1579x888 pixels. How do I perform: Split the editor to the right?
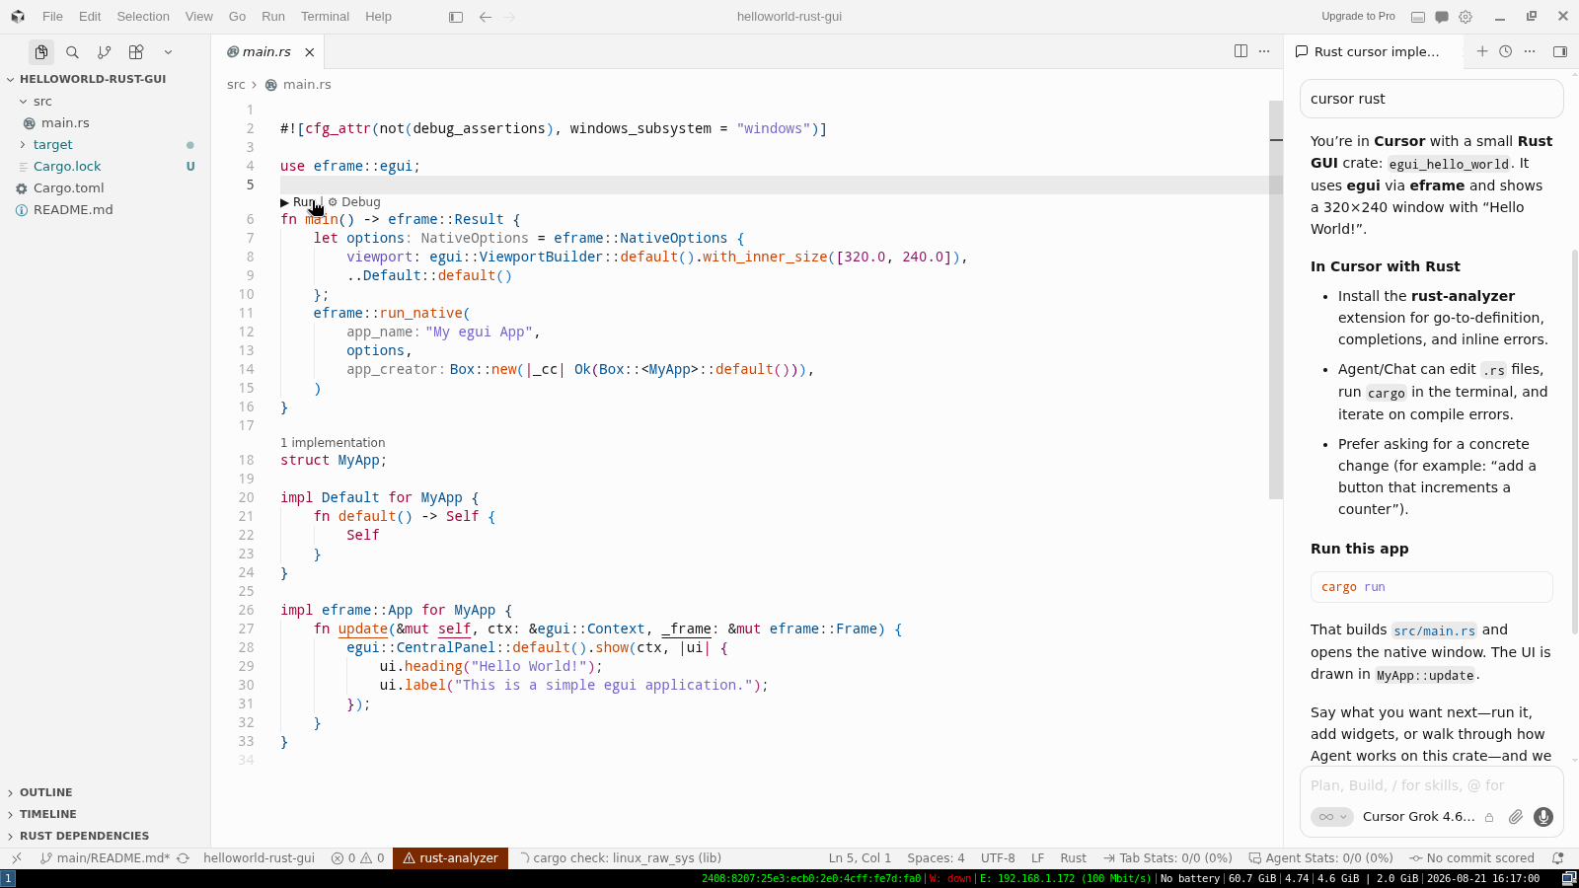coord(1241,51)
